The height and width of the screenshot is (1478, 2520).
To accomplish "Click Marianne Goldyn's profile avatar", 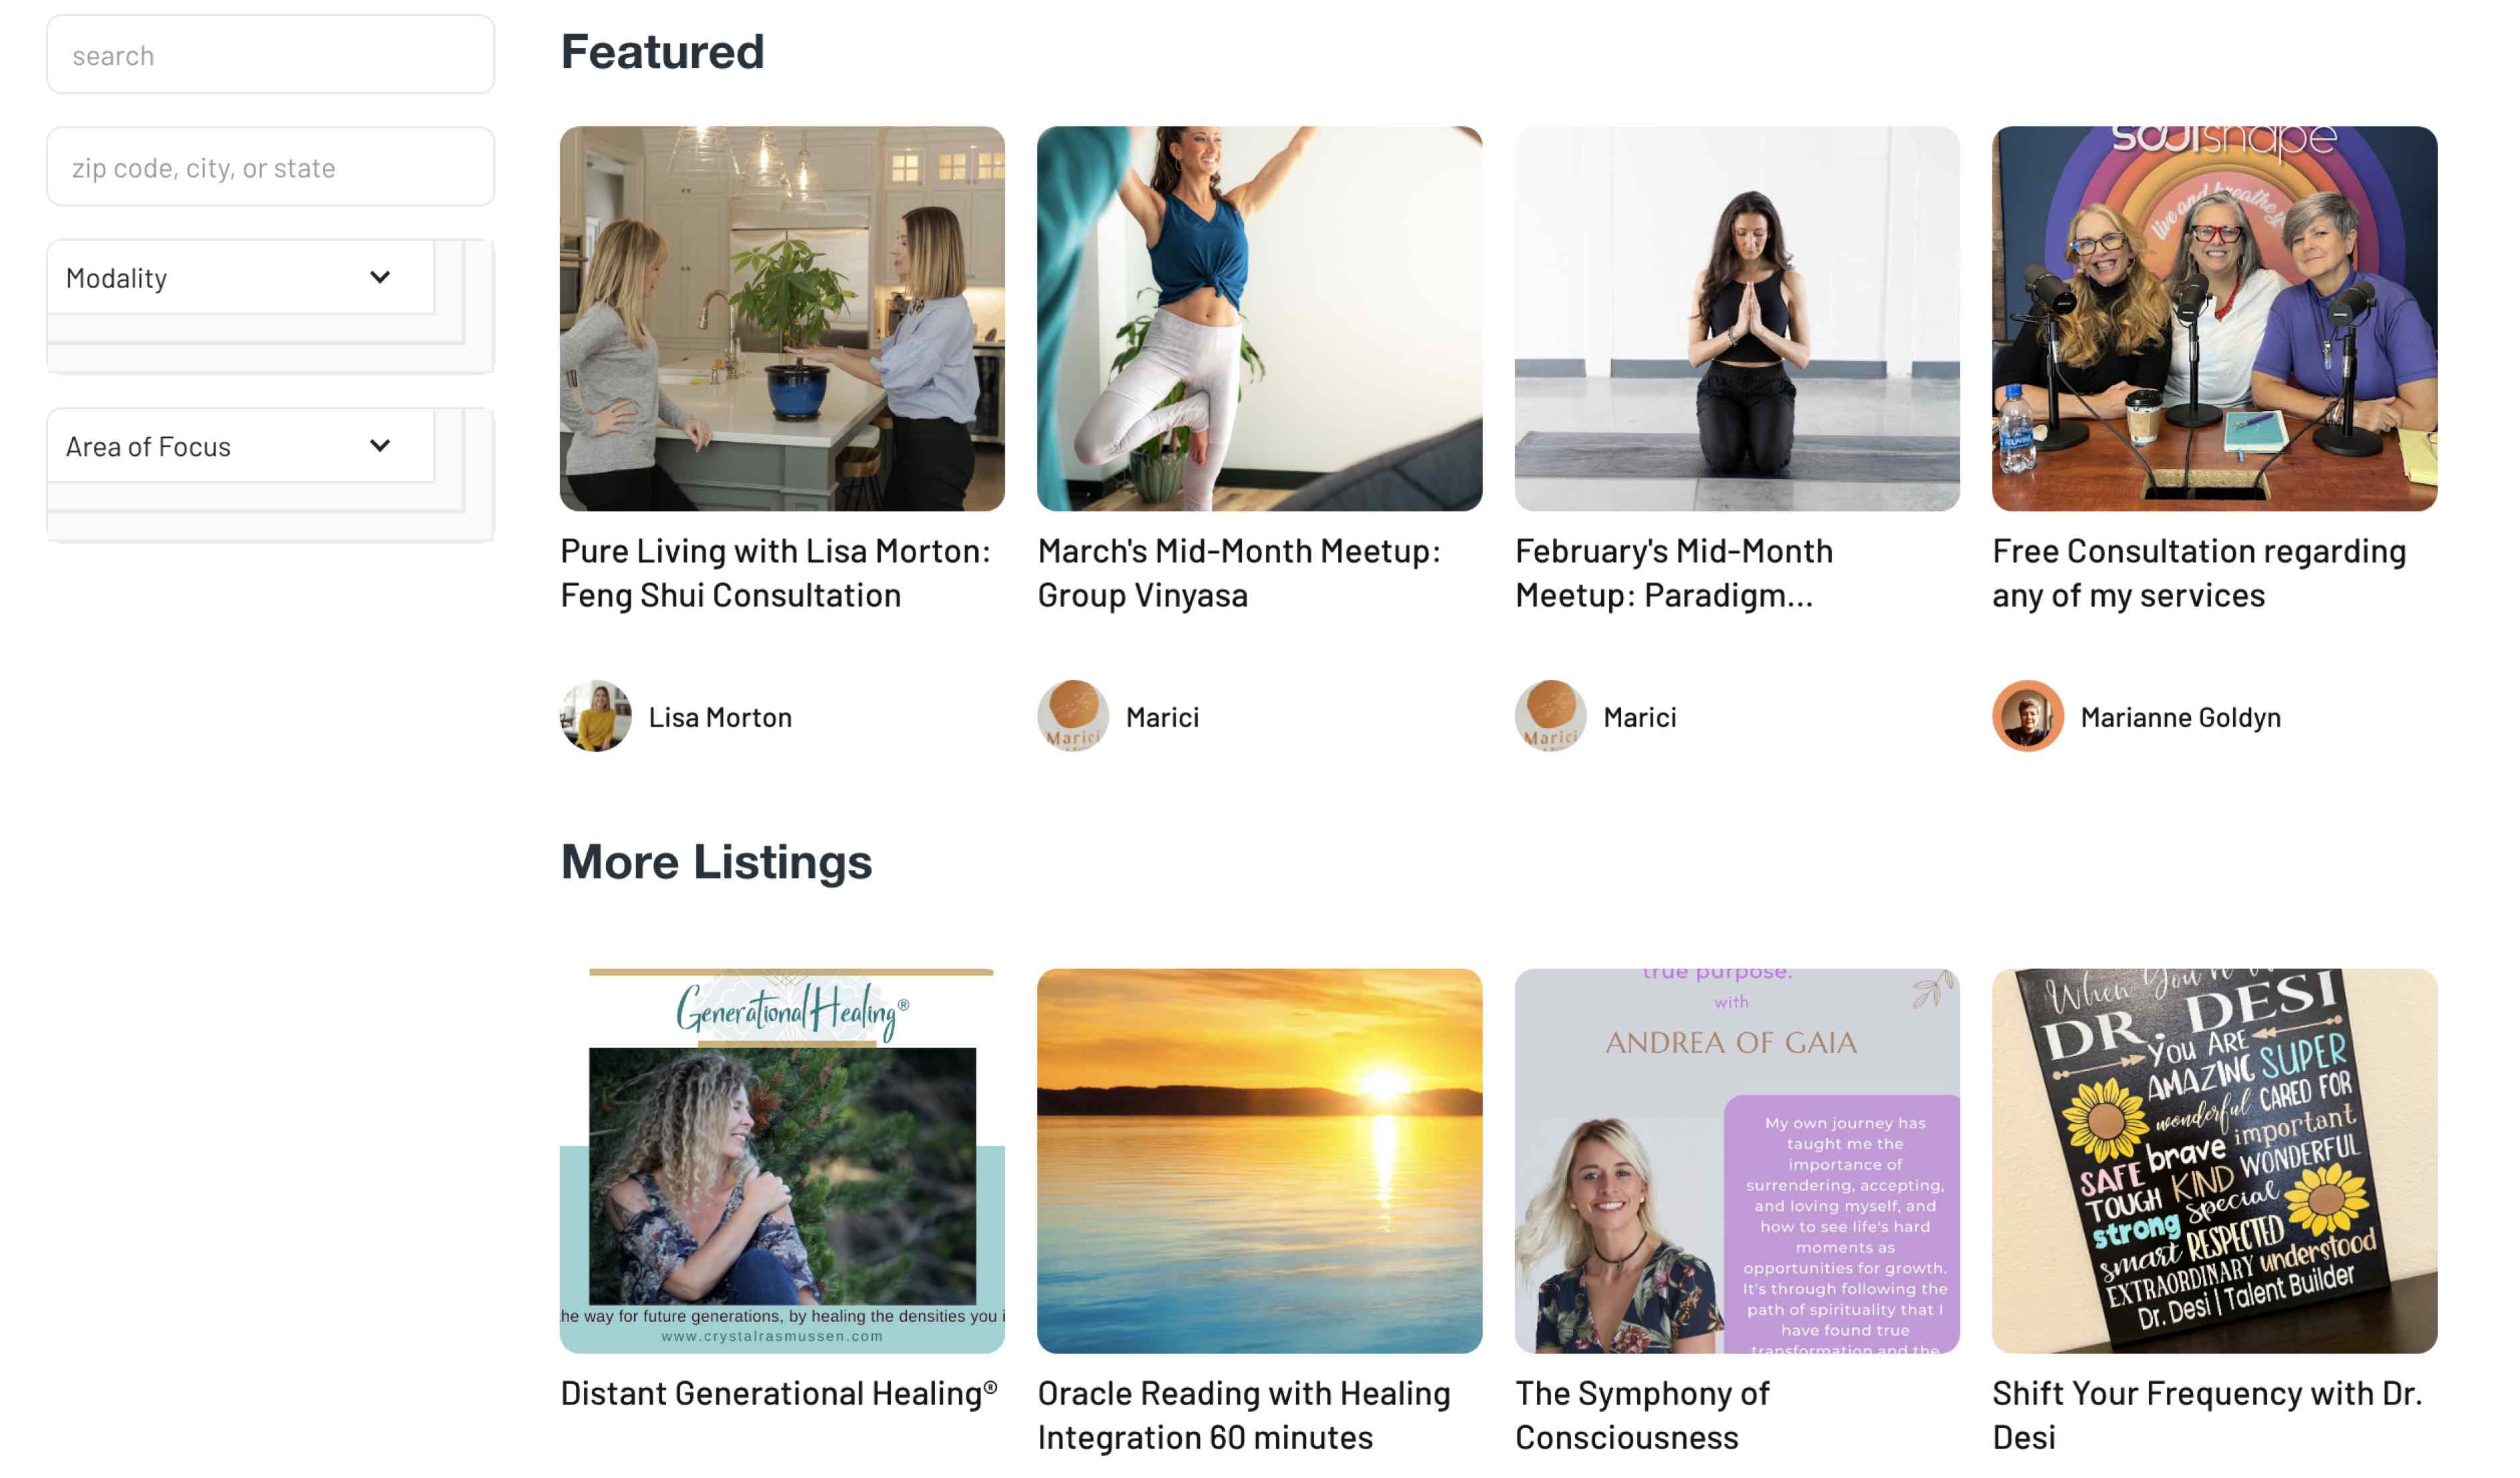I will 2028,717.
